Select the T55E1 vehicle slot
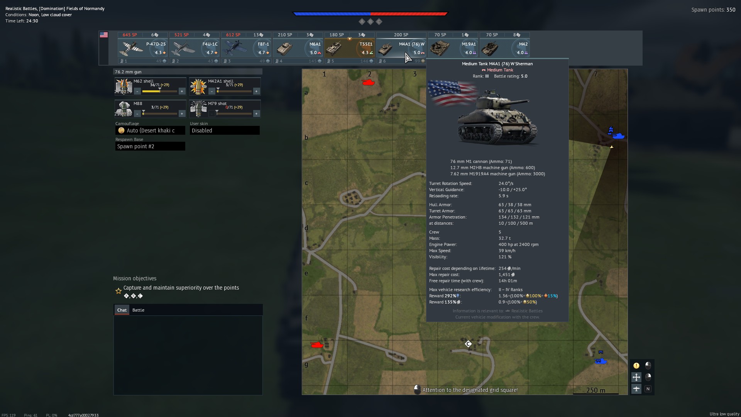Screen dimensions: 741x417 [x=349, y=48]
